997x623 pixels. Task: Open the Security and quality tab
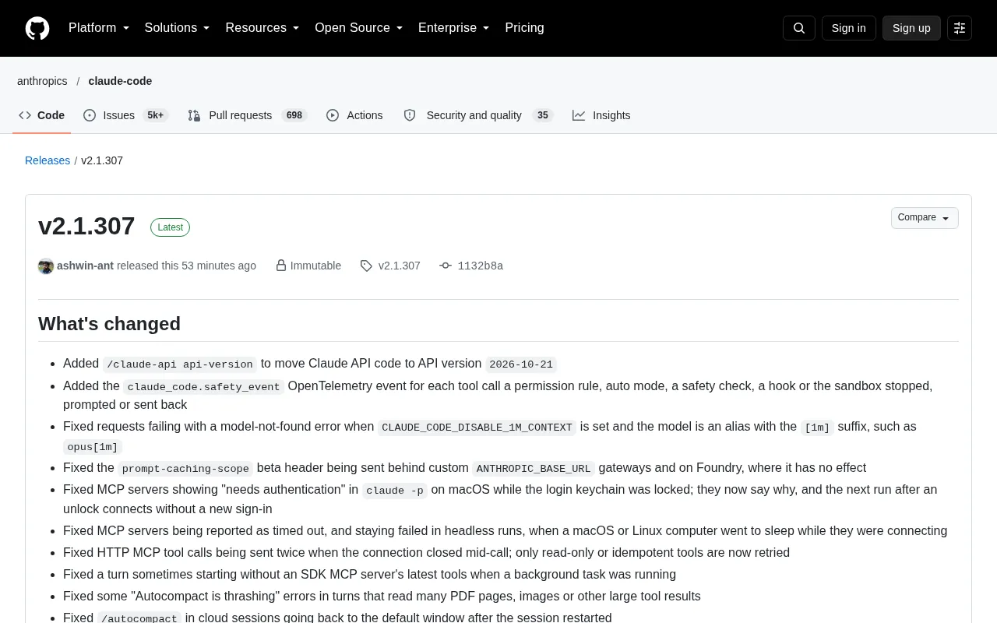click(x=478, y=115)
